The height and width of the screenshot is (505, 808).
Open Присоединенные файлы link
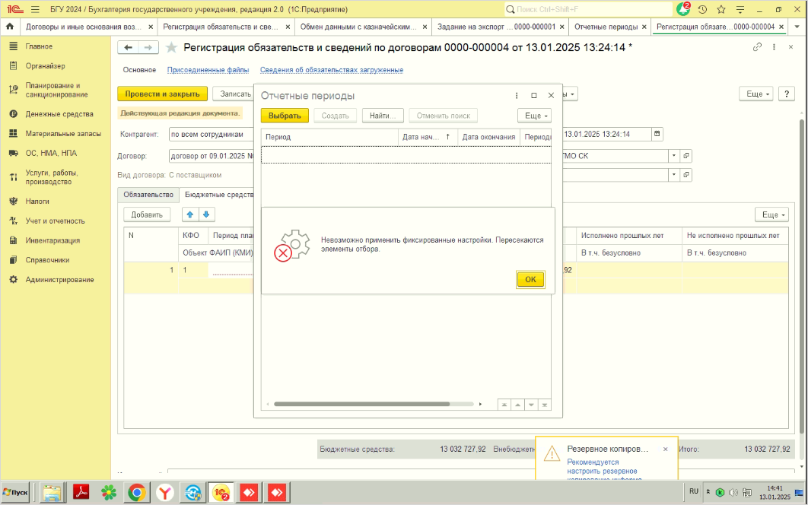click(208, 69)
